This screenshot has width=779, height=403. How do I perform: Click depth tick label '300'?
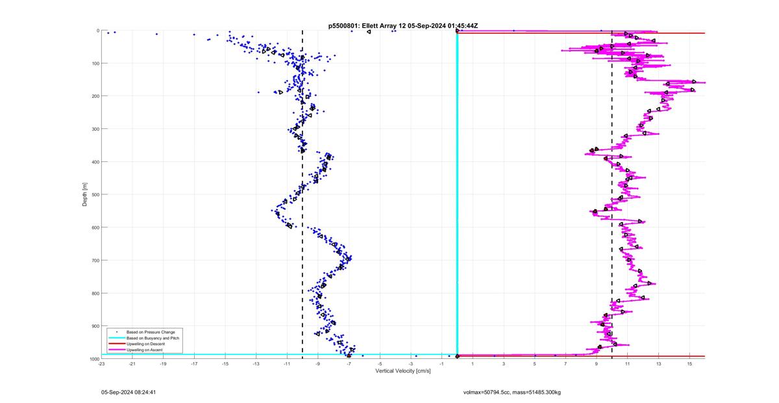pos(95,129)
